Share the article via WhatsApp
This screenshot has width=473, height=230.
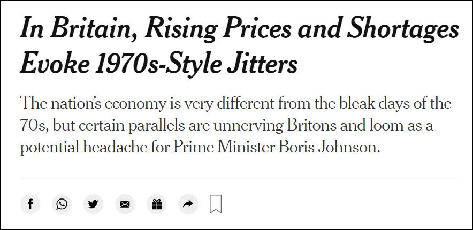[x=62, y=204]
